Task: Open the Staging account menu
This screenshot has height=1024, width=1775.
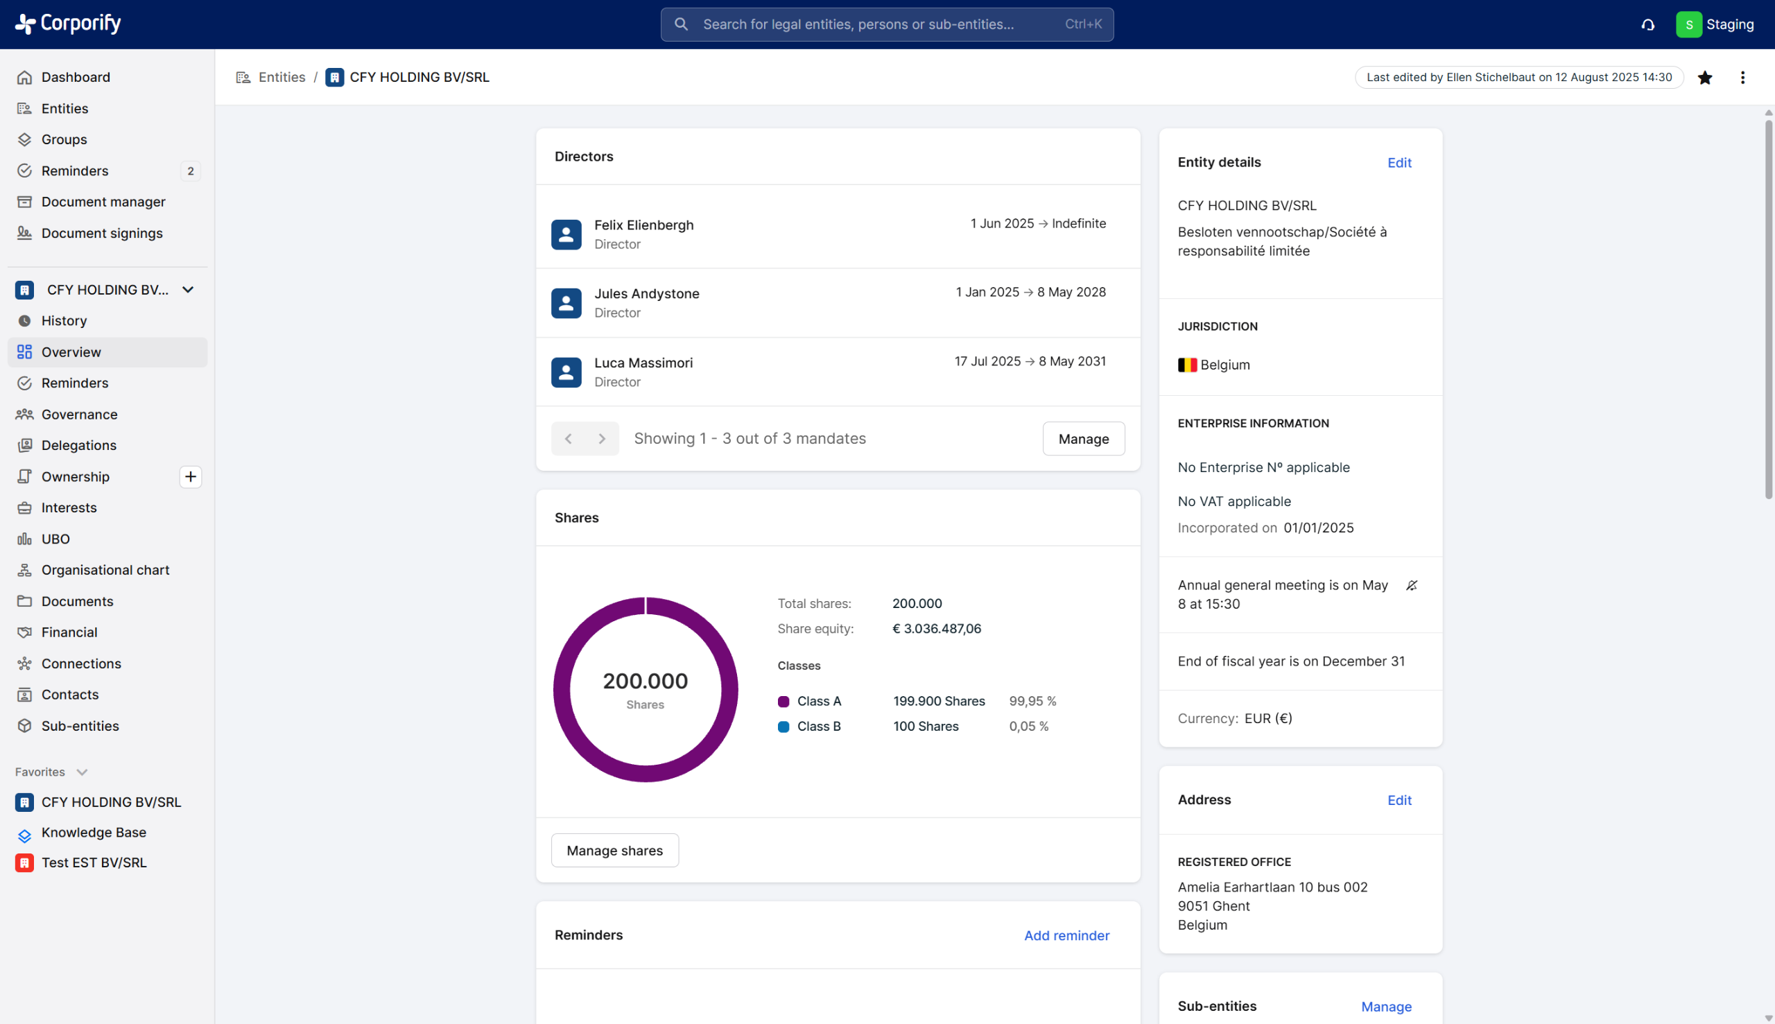Action: pyautogui.click(x=1715, y=25)
